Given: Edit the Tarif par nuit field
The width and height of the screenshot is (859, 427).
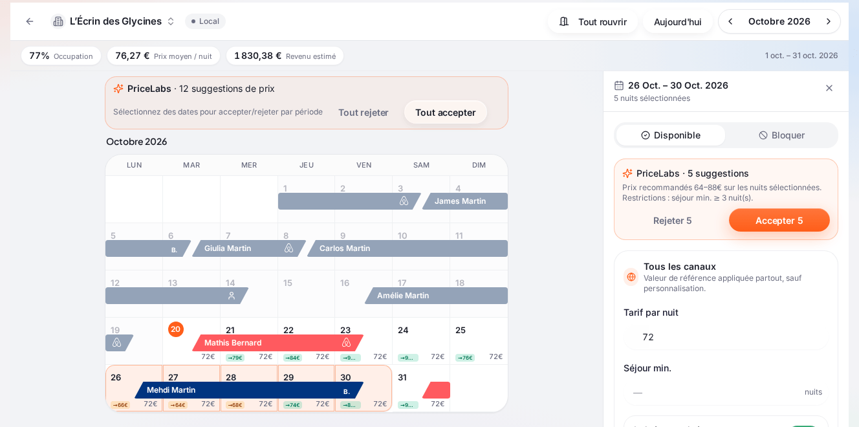Looking at the screenshot, I should click(x=726, y=337).
